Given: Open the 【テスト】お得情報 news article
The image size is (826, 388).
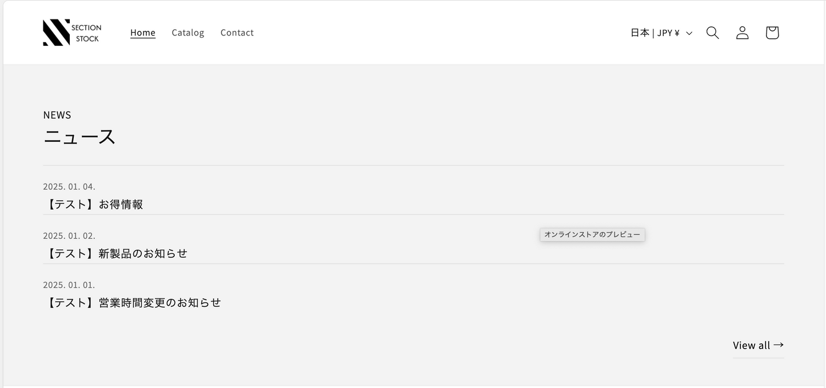Looking at the screenshot, I should 93,204.
